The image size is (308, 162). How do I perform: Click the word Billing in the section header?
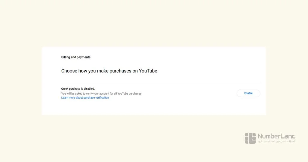pos(66,57)
